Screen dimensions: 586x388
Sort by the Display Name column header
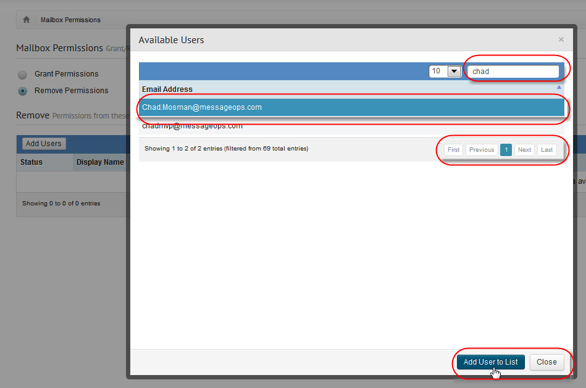[x=100, y=162]
